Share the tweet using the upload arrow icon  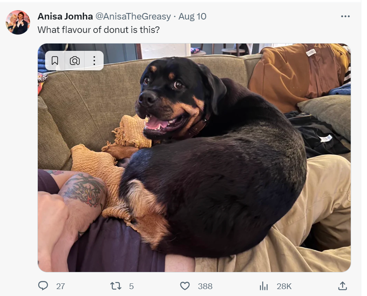(x=343, y=286)
